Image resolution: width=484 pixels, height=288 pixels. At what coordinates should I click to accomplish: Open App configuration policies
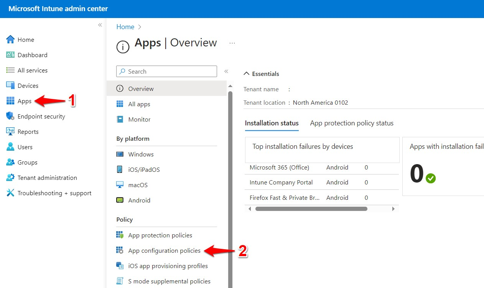click(x=164, y=250)
